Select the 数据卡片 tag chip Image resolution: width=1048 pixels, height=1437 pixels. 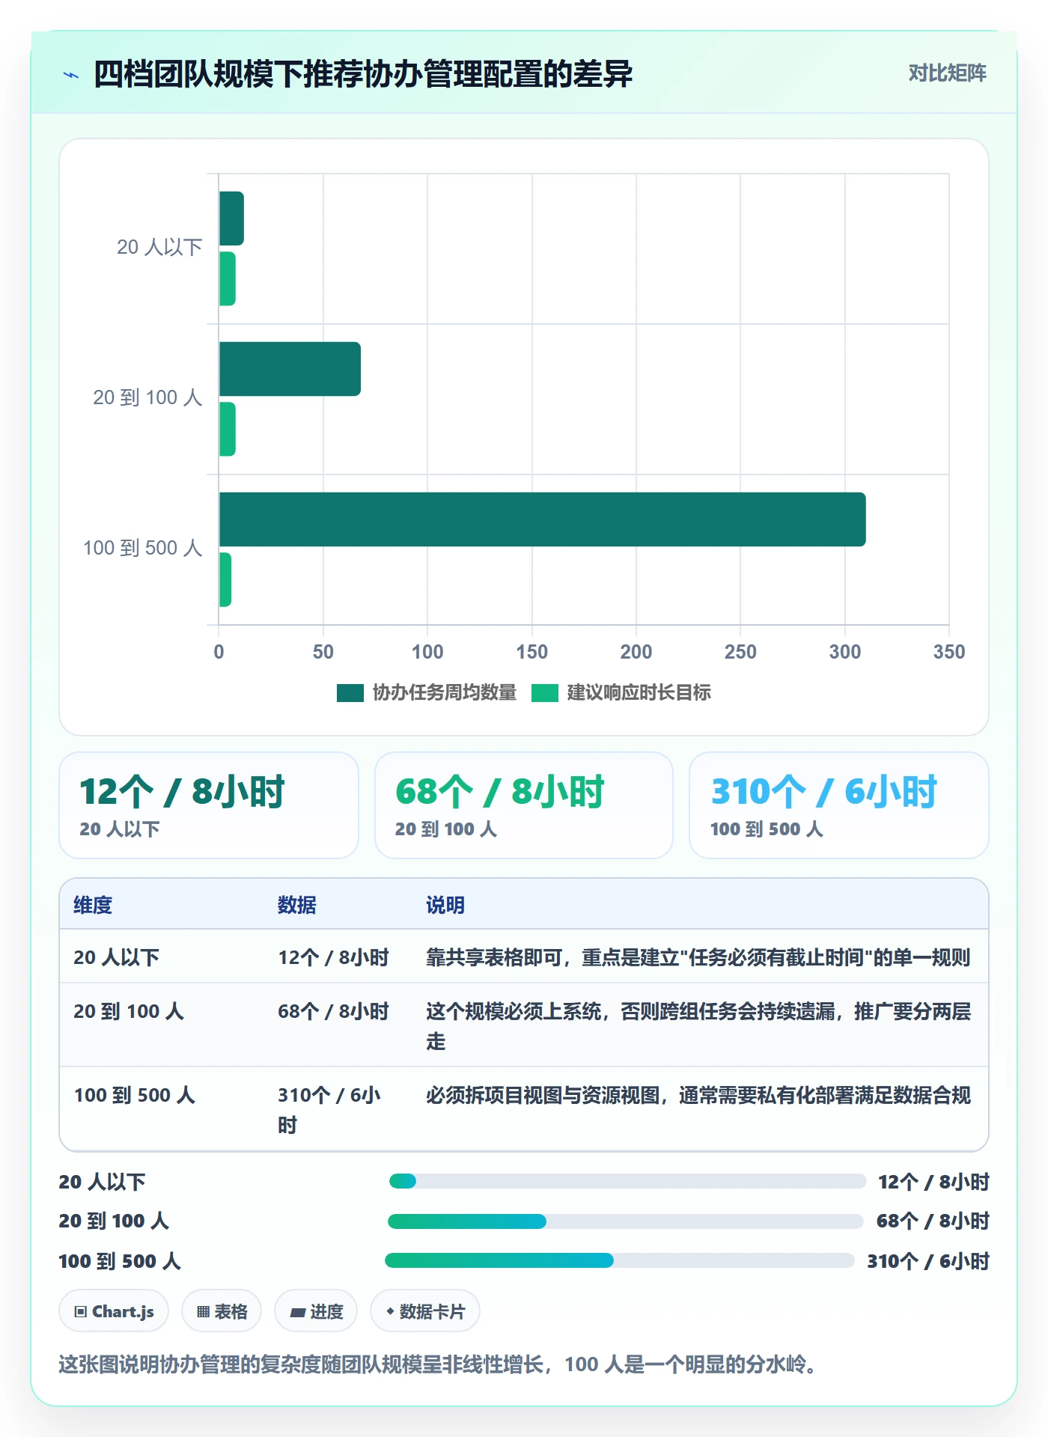[x=425, y=1311]
